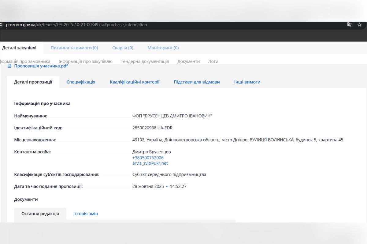Jump to the Лоти section
Viewport: 367px width, 244px height.
(x=213, y=61)
